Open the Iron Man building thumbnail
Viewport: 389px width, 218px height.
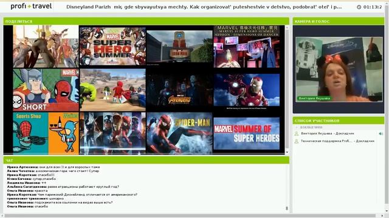[179, 46]
